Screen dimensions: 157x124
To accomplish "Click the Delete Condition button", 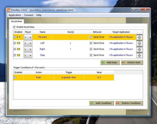I will coord(129,103).
